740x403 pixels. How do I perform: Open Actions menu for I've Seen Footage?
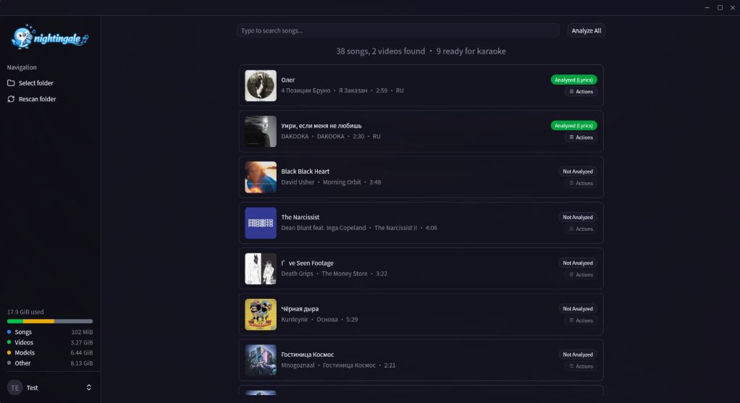pyautogui.click(x=581, y=274)
